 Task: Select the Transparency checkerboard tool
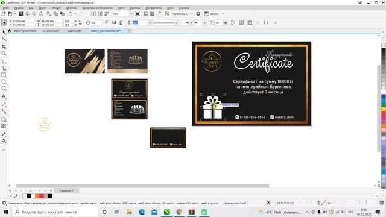(4, 126)
